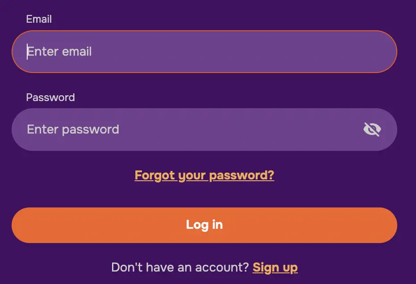416x284 pixels.
Task: Start password recovery via Forgot your password
Action: [x=204, y=175]
